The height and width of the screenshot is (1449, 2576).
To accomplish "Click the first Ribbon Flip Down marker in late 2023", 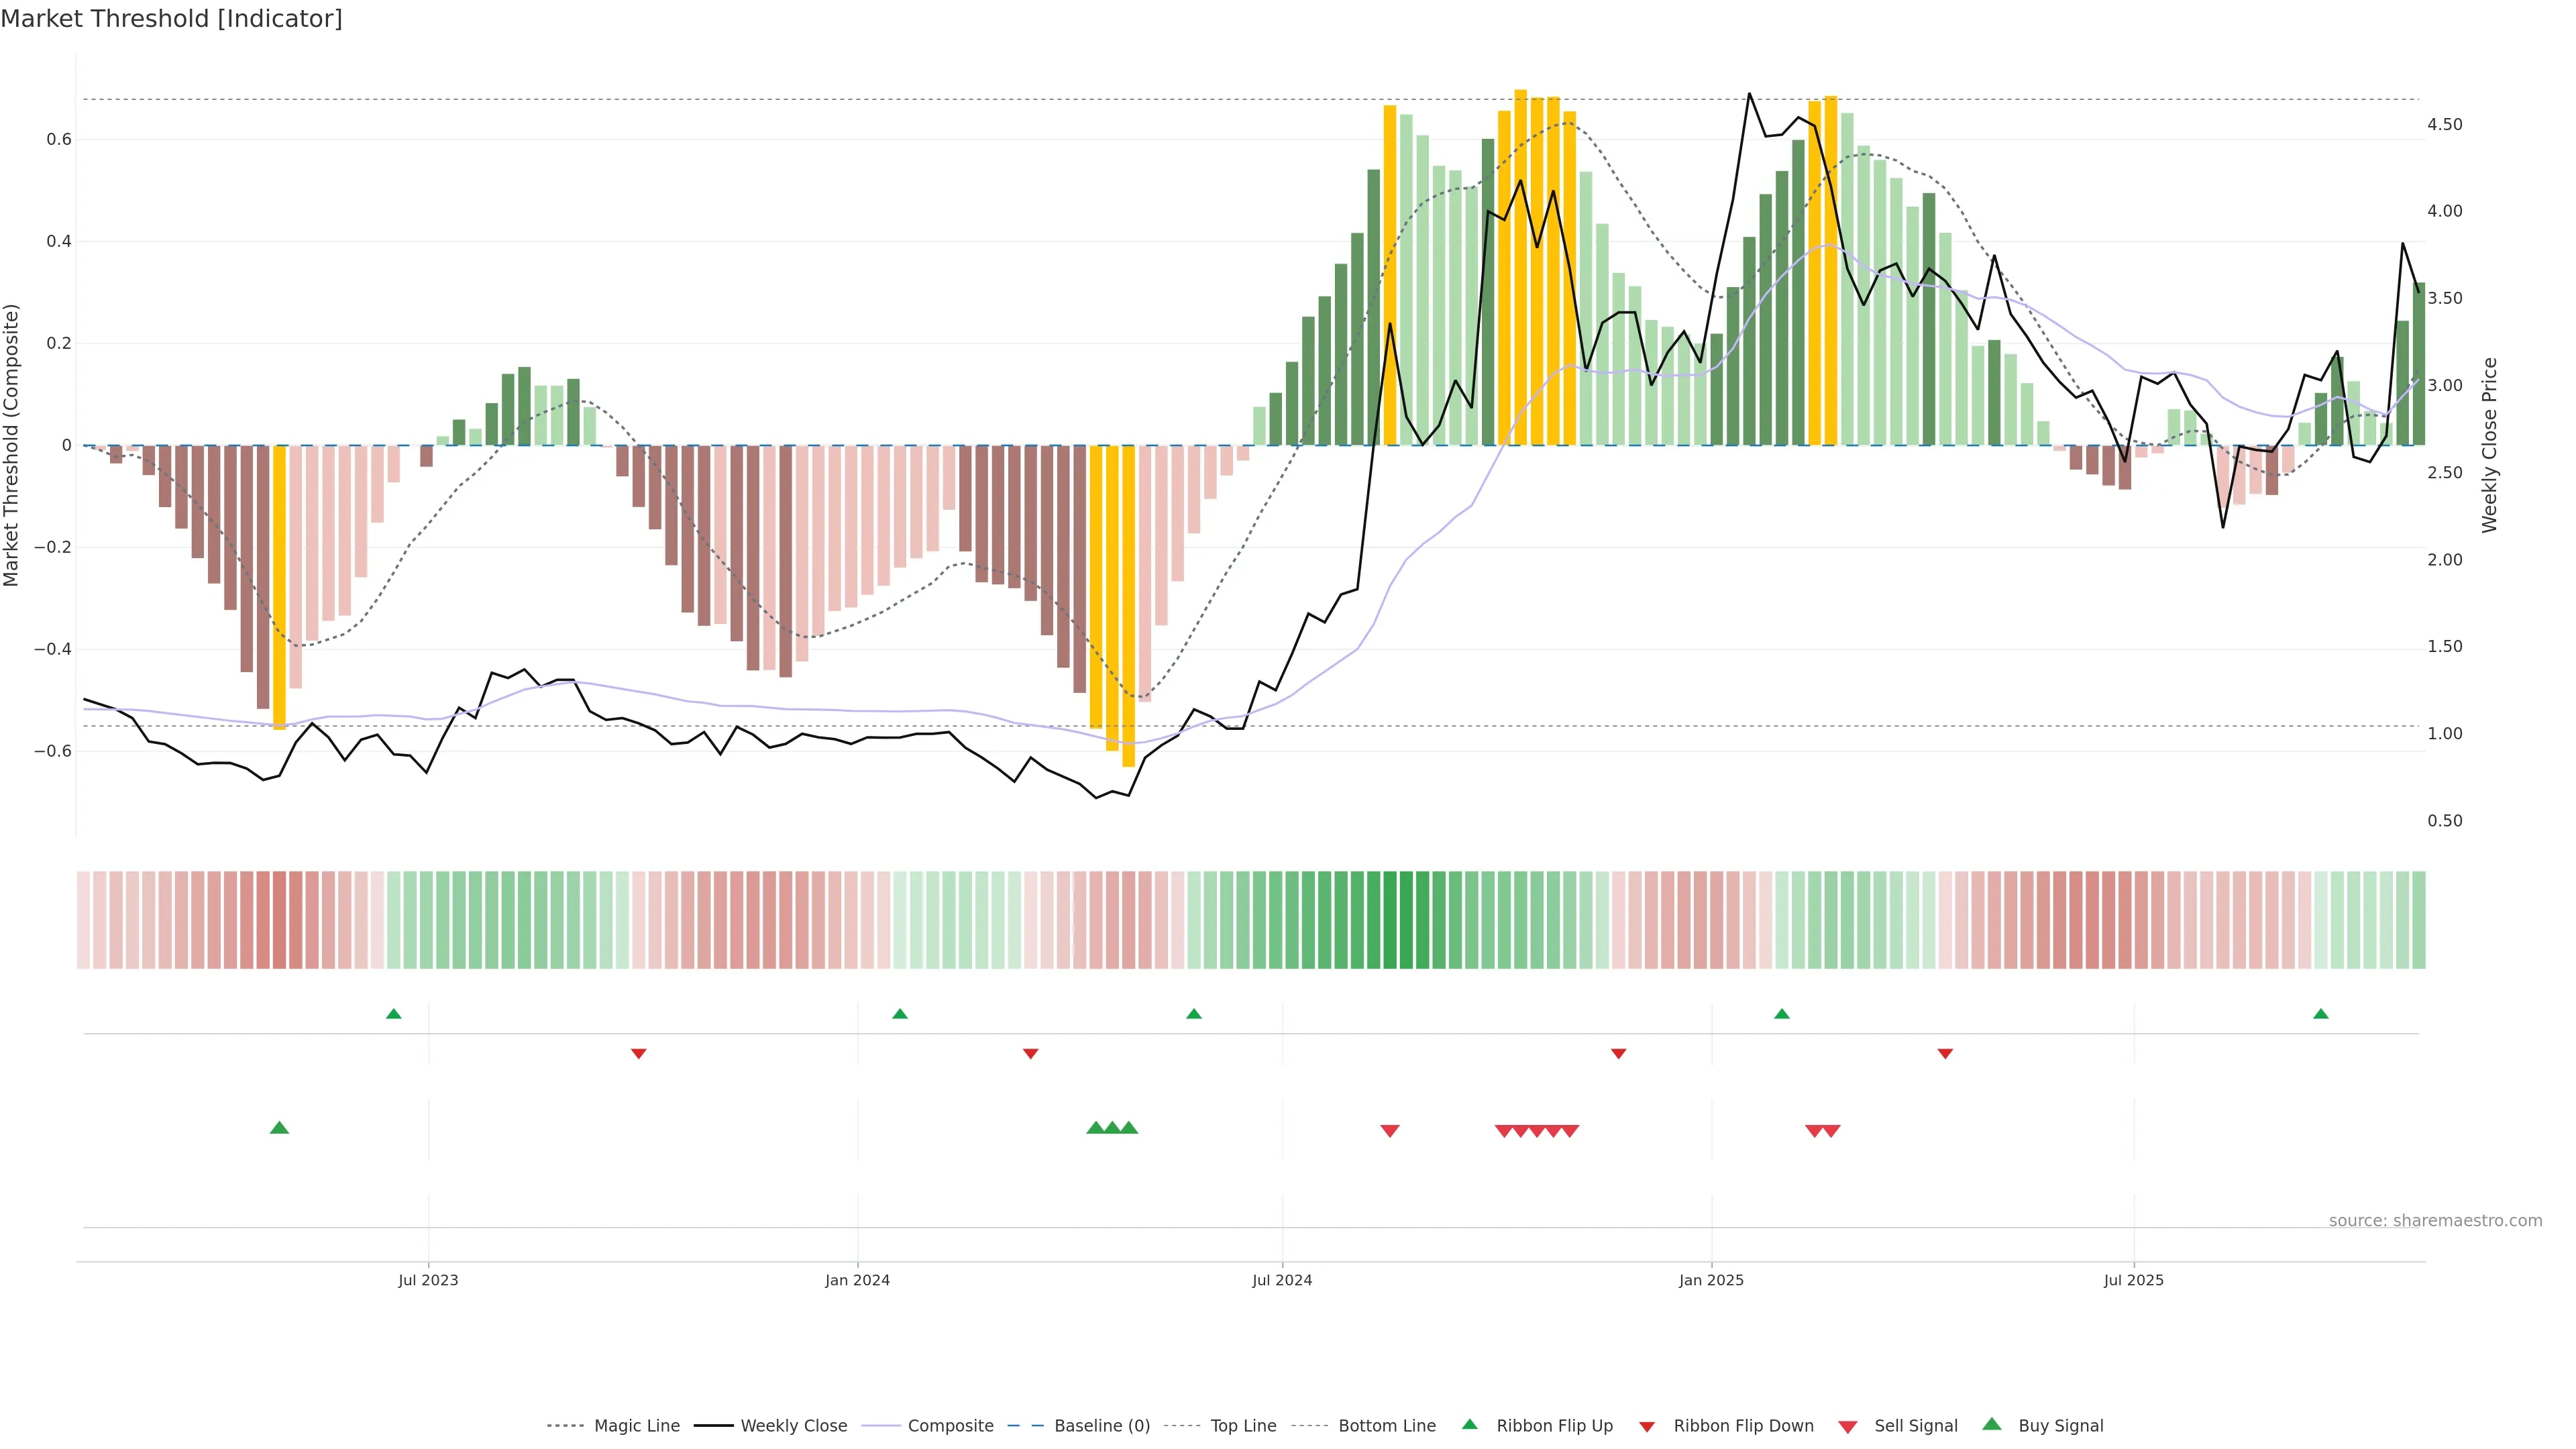I will (x=638, y=1053).
